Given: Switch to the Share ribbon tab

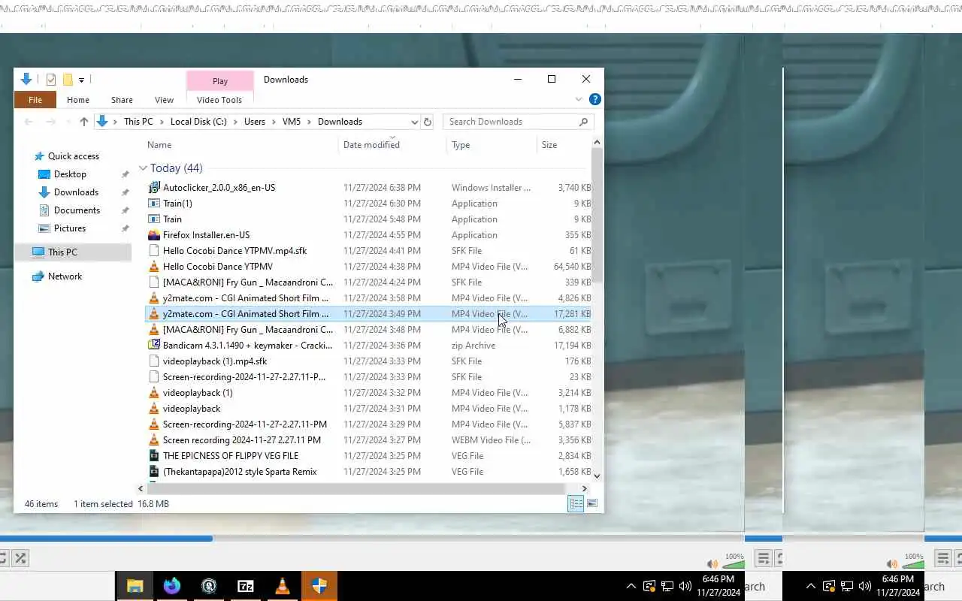Looking at the screenshot, I should [122, 100].
